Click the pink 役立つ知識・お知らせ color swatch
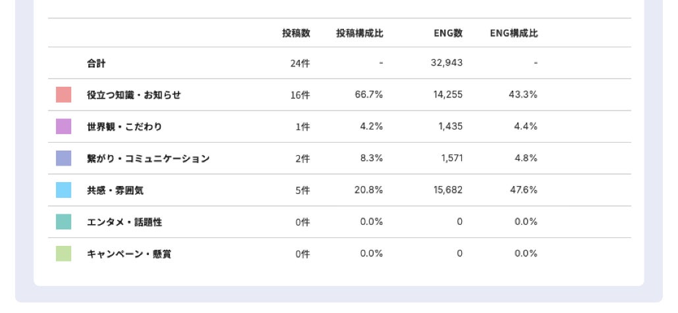 [x=63, y=95]
